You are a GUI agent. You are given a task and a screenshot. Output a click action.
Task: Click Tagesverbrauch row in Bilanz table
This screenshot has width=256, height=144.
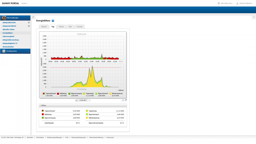(x=61, y=111)
